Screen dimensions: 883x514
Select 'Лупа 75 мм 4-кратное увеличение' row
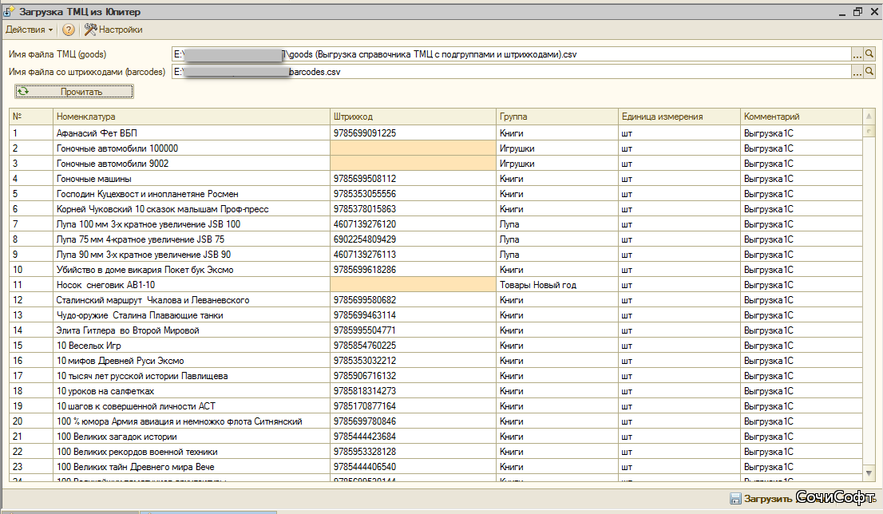[436, 239]
